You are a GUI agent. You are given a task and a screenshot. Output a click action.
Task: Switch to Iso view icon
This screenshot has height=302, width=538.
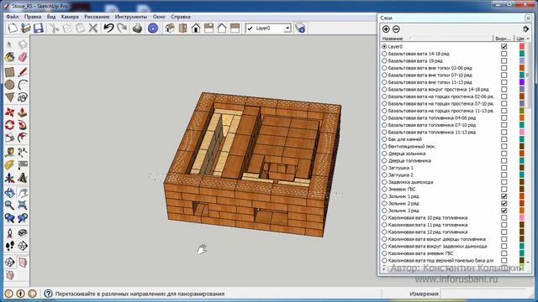pos(170,28)
